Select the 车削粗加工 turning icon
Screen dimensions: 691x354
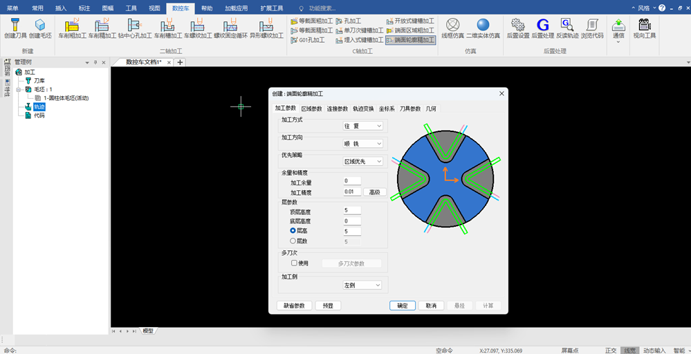click(72, 25)
